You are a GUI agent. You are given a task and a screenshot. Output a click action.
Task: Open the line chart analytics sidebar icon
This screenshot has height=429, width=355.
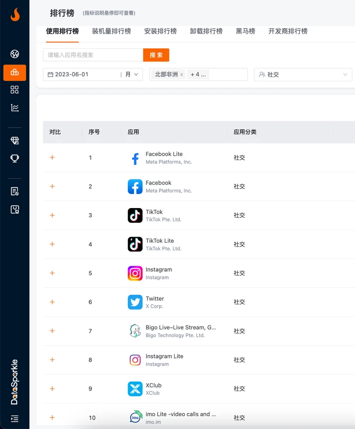pyautogui.click(x=15, y=108)
